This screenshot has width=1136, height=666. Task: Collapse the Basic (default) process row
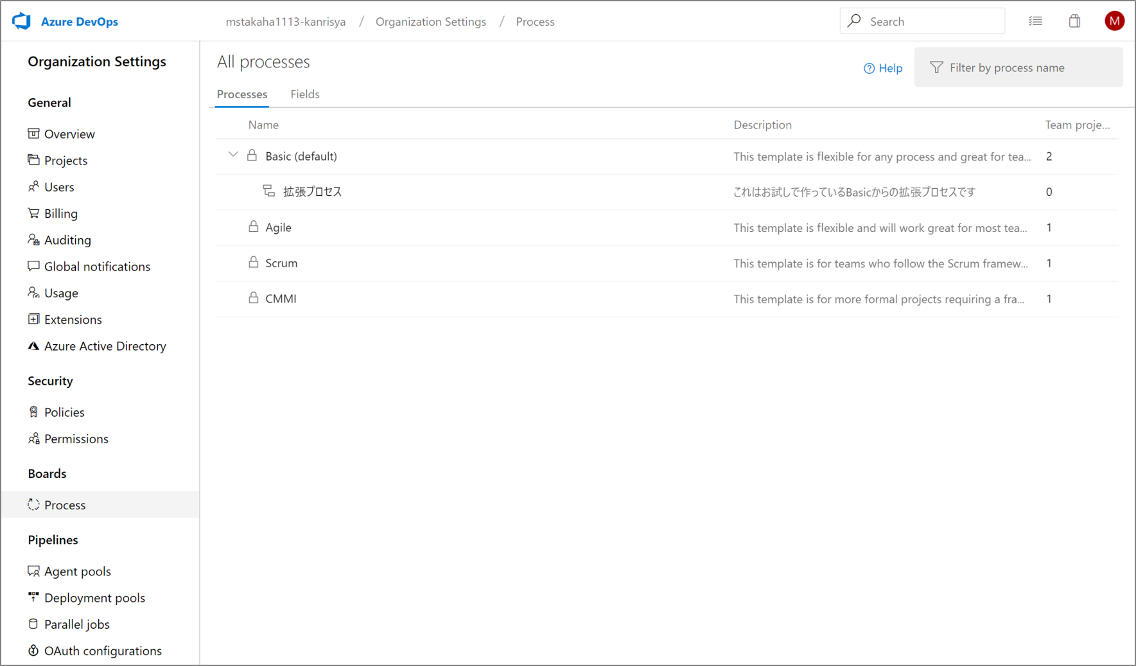coord(232,155)
